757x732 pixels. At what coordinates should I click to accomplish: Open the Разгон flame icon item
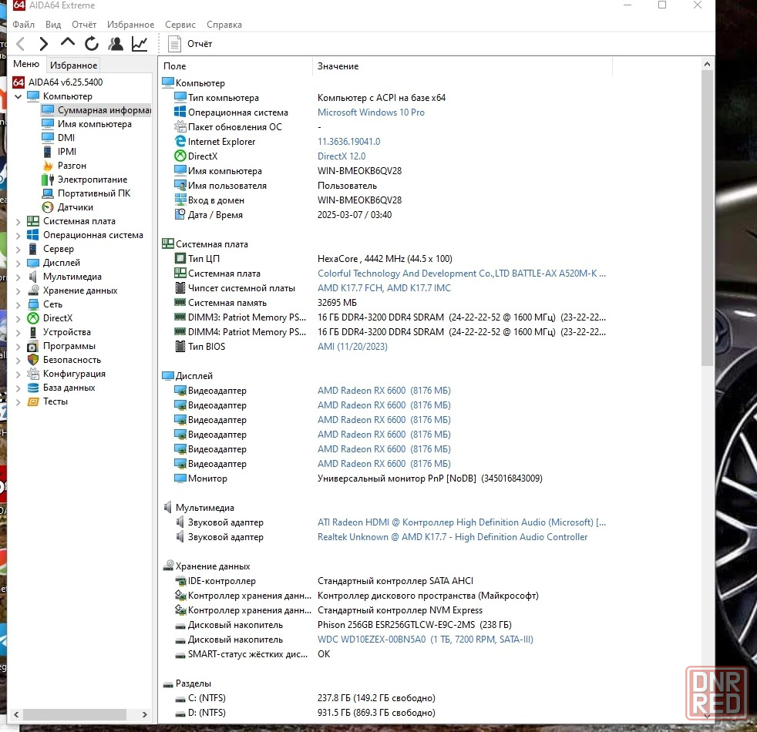coord(48,166)
